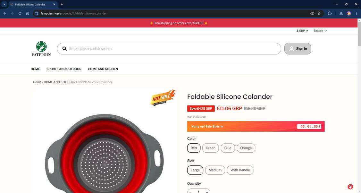Choose the Blue color option
This screenshot has height=193, width=361.
click(228, 148)
